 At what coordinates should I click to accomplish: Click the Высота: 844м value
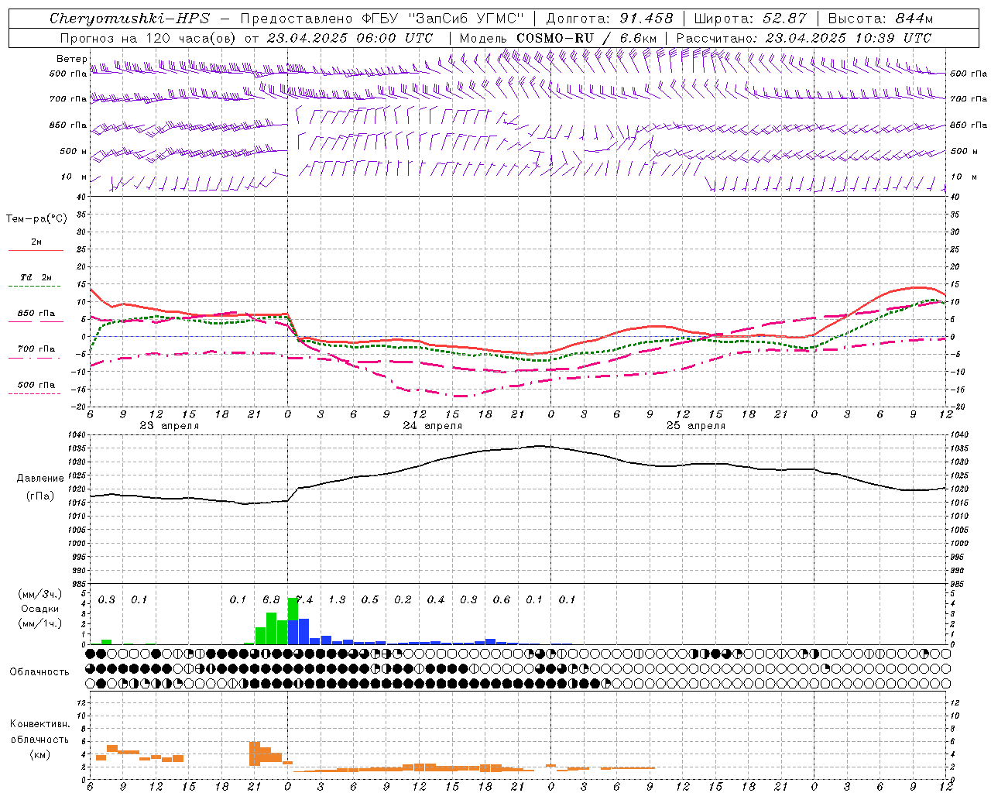pos(880,19)
